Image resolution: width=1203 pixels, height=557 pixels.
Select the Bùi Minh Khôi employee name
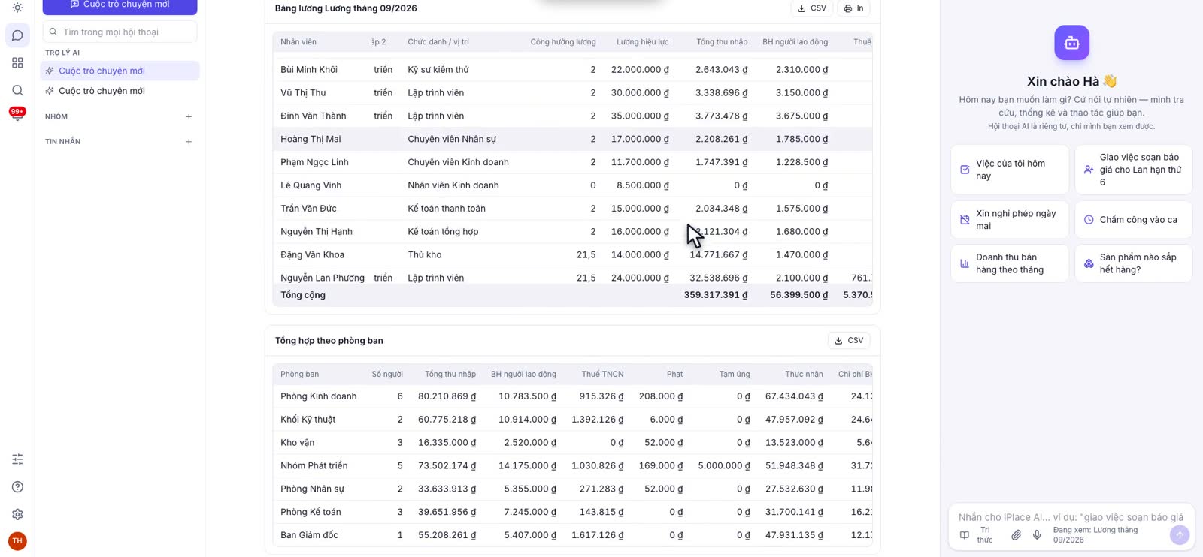[x=309, y=70]
